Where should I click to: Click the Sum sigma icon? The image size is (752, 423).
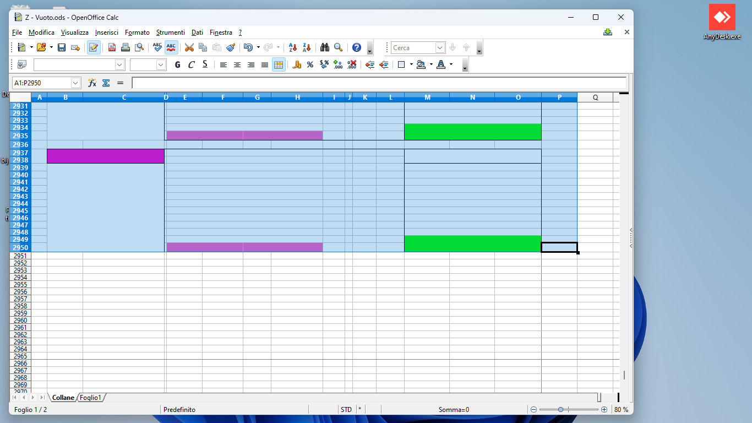tap(106, 83)
